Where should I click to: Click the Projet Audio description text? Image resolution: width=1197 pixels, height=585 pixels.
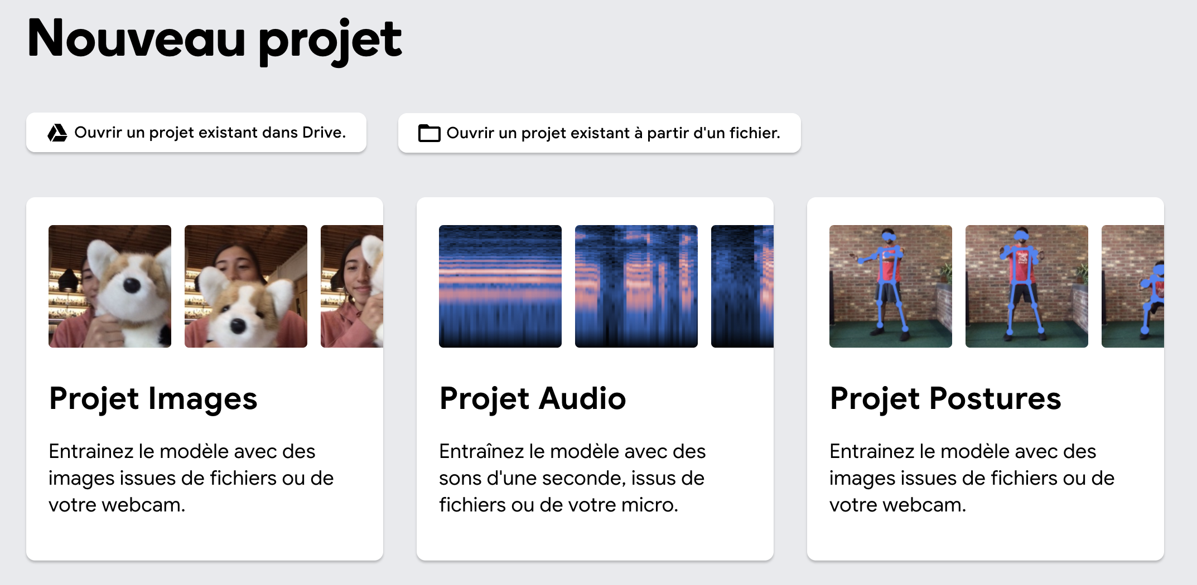(572, 478)
